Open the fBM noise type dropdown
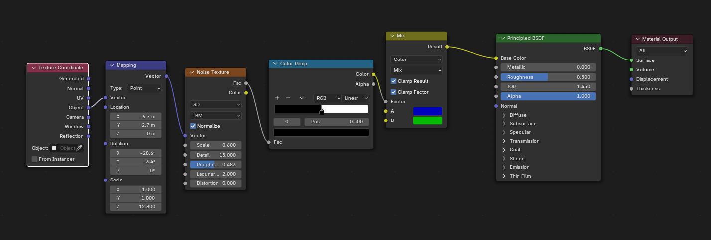 [216, 115]
